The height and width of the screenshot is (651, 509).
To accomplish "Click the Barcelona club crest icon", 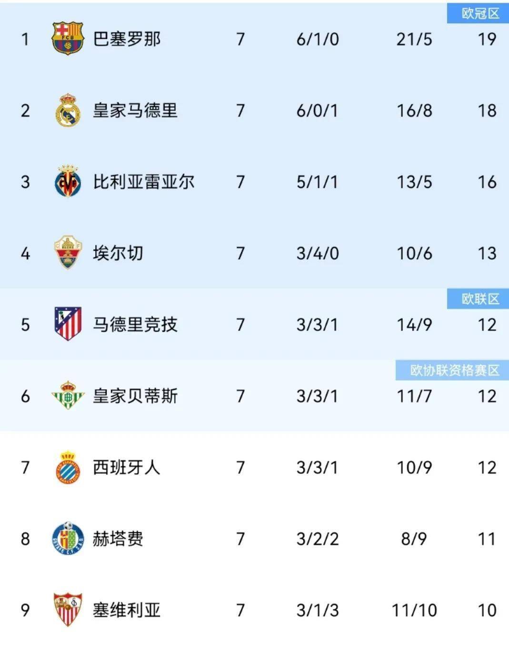I will click(x=68, y=38).
